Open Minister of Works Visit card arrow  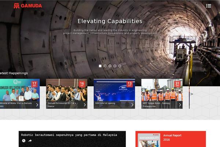pos(37,105)
